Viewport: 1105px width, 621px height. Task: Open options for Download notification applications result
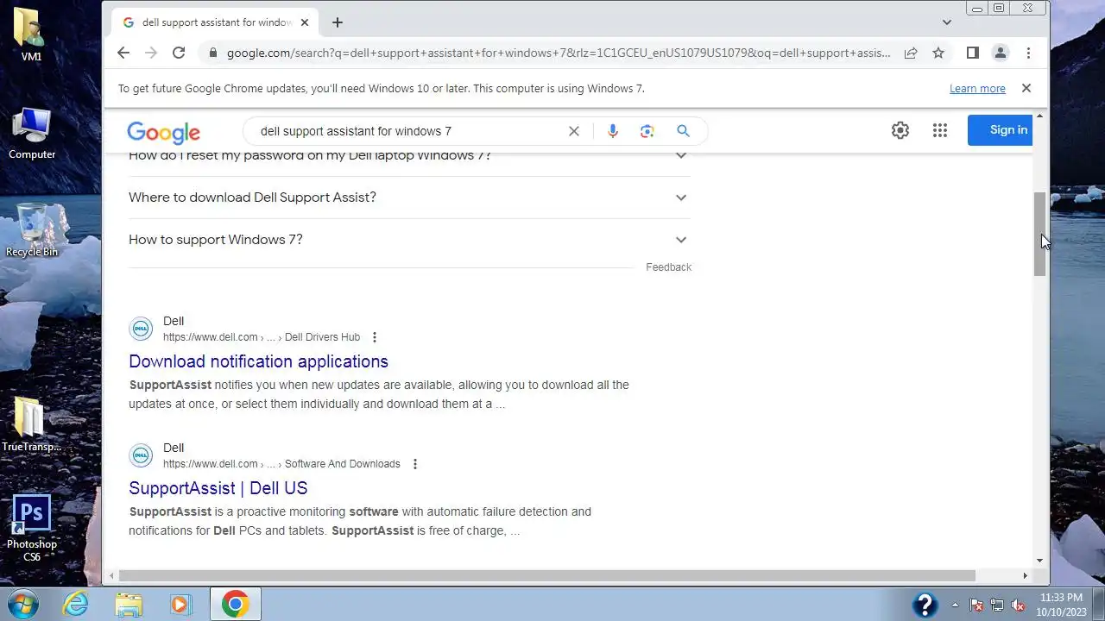[375, 337]
